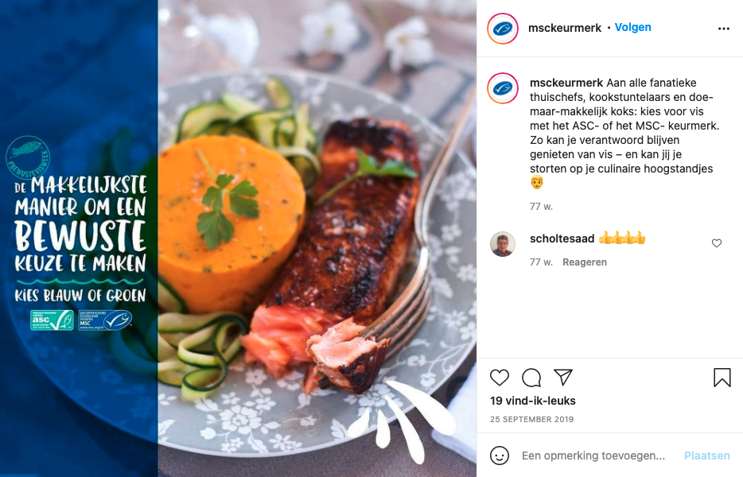Screen dimensions: 743x477
Task: Open scholtesaad username link
Action: 562,238
